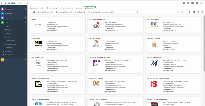Expand the Messaging sidebar chevron
205x106 pixels.
coord(25,9)
